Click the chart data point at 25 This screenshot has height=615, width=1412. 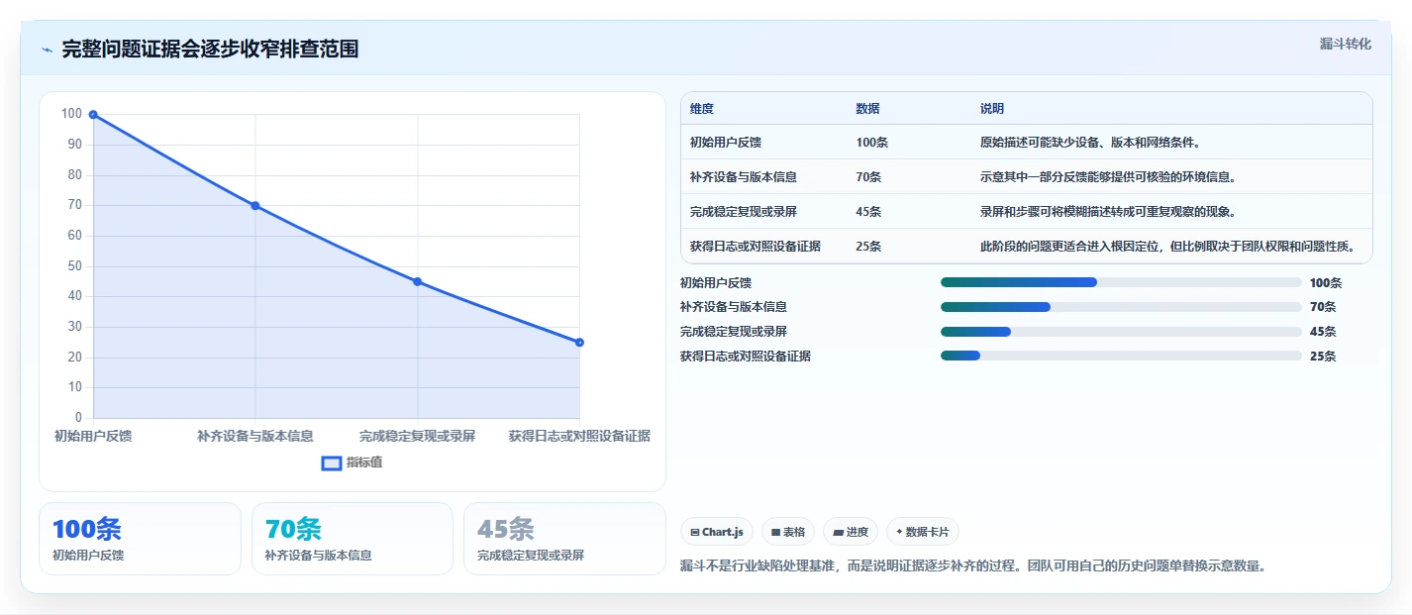[x=579, y=343]
